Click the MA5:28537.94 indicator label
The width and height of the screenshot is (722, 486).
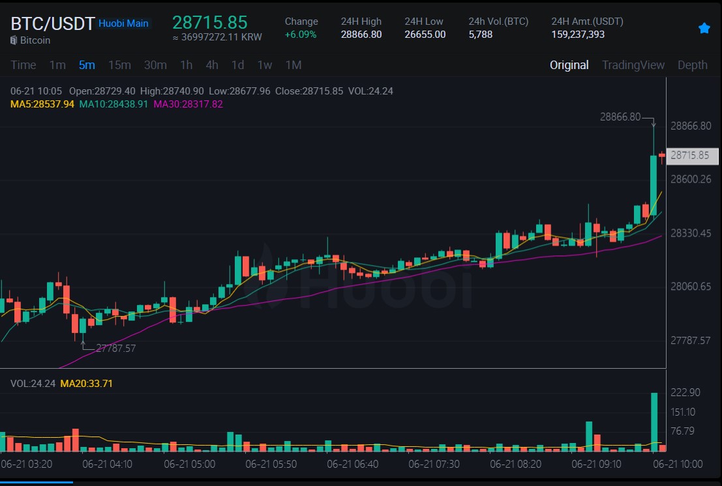tap(42, 104)
